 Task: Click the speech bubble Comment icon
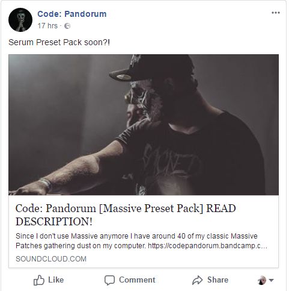(109, 280)
